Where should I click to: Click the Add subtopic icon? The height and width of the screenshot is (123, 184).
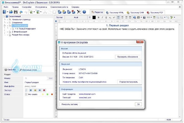(x=38, y=12)
